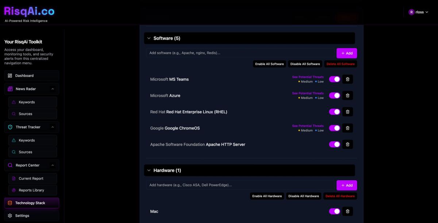Open Settings from sidebar menu
438x223 pixels.
[x=32, y=216]
